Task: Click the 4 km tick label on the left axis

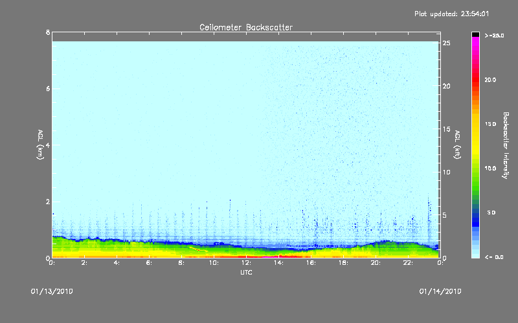Action: click(x=48, y=145)
